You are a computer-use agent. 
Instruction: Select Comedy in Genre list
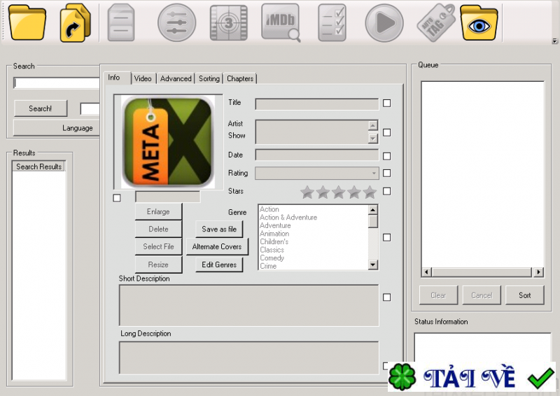pyautogui.click(x=272, y=257)
